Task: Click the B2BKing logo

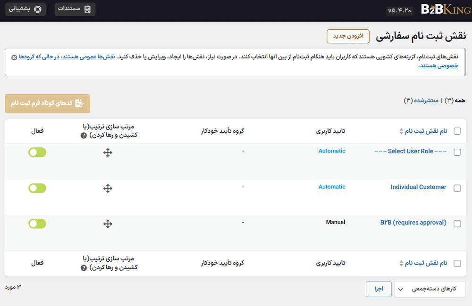Action: [x=442, y=10]
